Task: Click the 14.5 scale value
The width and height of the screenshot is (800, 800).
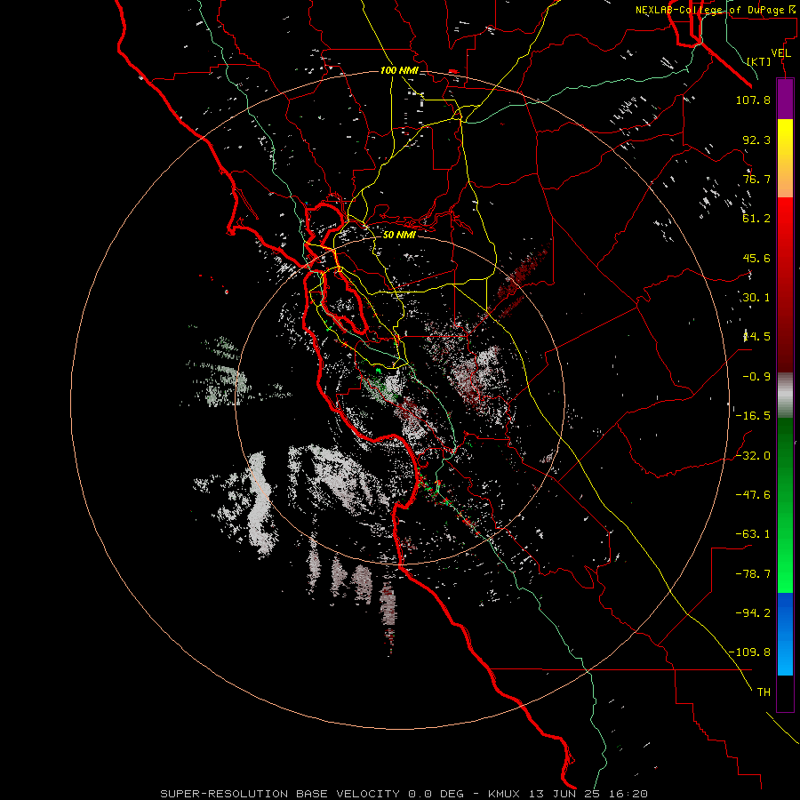Action: point(756,337)
